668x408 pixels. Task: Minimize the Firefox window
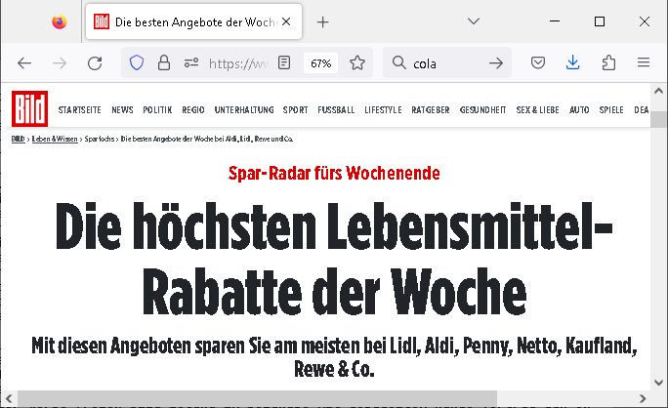(555, 20)
